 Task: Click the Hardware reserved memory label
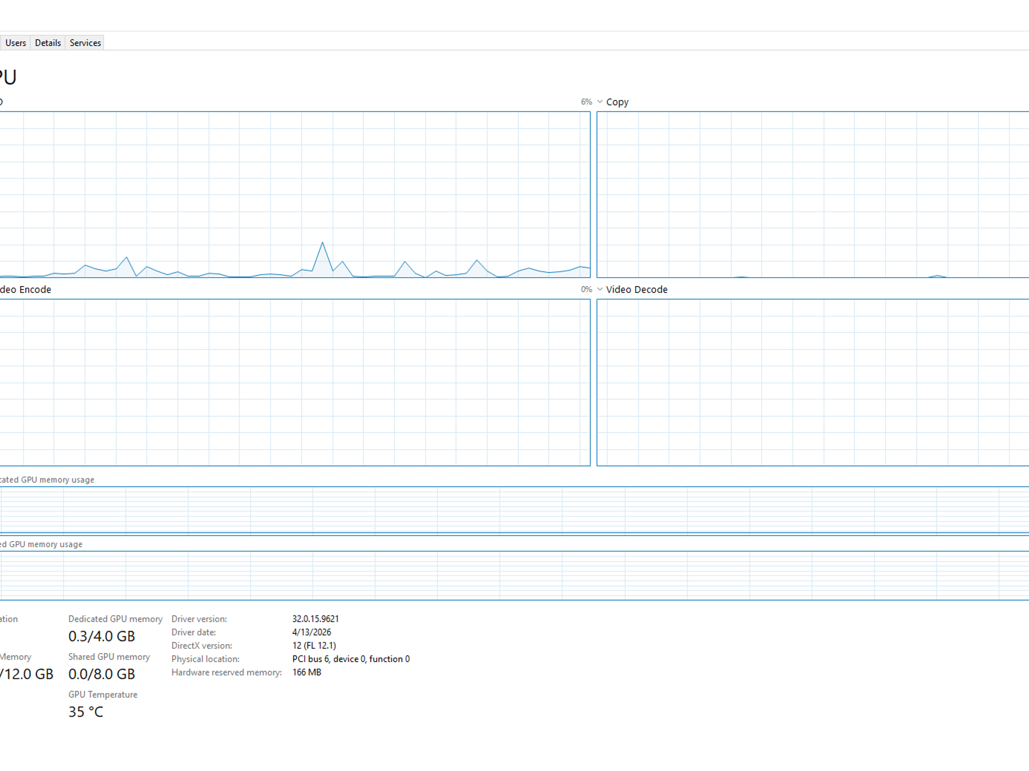point(227,673)
